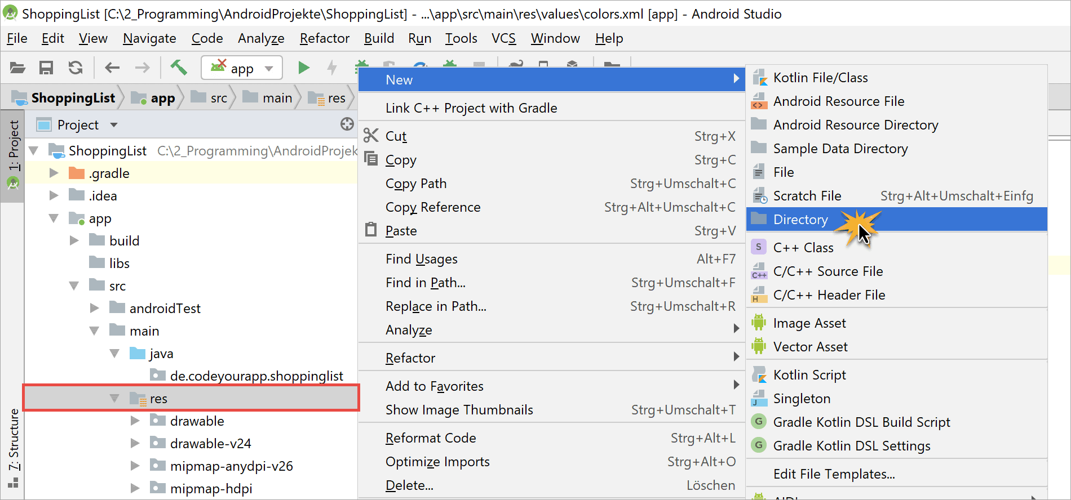Choose Replace in Path entry
This screenshot has width=1071, height=500.
(x=552, y=306)
